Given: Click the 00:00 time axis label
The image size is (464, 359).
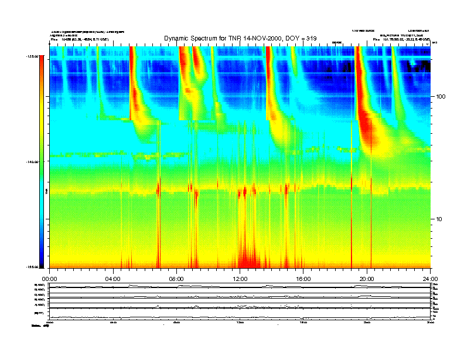Looking at the screenshot, I should pos(49,279).
